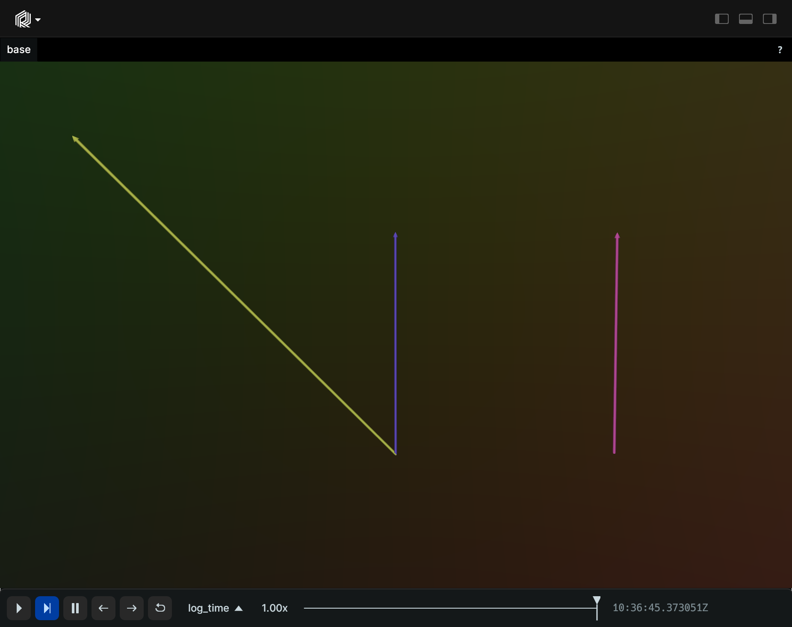Start playback with the play button
The width and height of the screenshot is (792, 627).
(19, 608)
